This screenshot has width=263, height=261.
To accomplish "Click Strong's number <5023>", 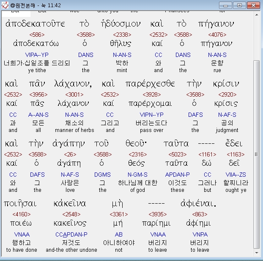I will pyautogui.click(x=178, y=154).
